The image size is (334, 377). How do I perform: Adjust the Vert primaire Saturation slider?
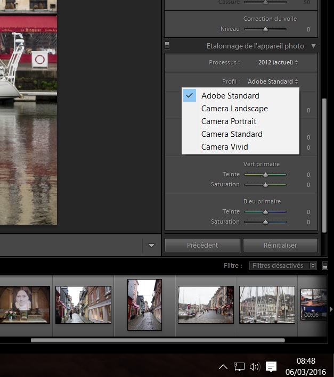(265, 185)
